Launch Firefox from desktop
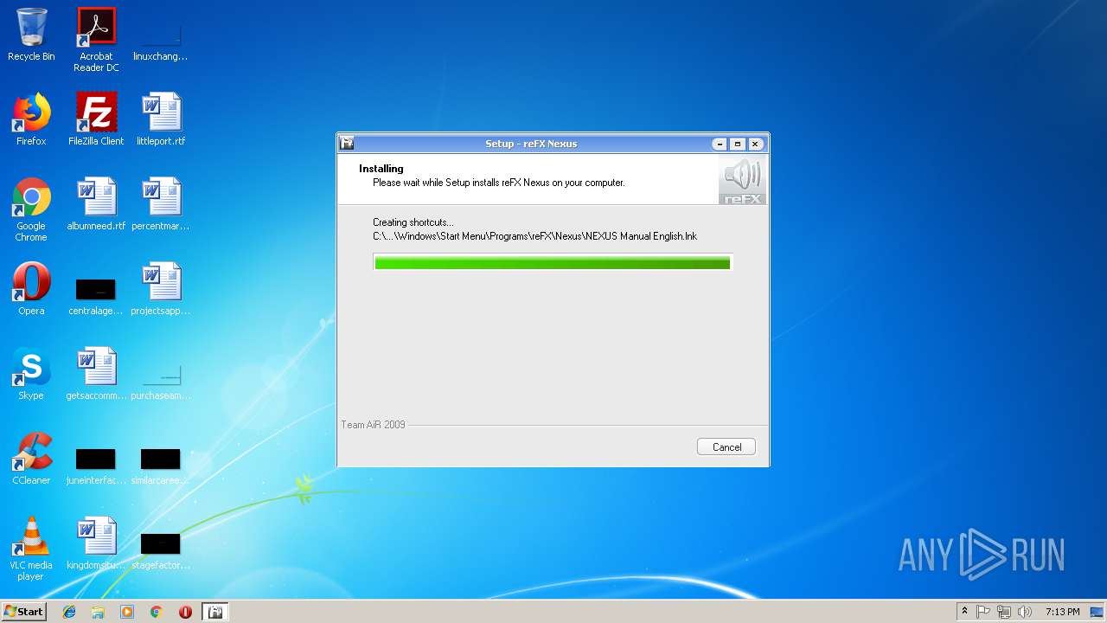1107x623 pixels. pyautogui.click(x=31, y=119)
